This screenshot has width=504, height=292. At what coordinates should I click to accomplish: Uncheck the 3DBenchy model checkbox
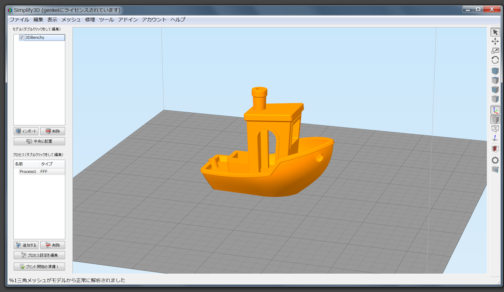click(22, 37)
